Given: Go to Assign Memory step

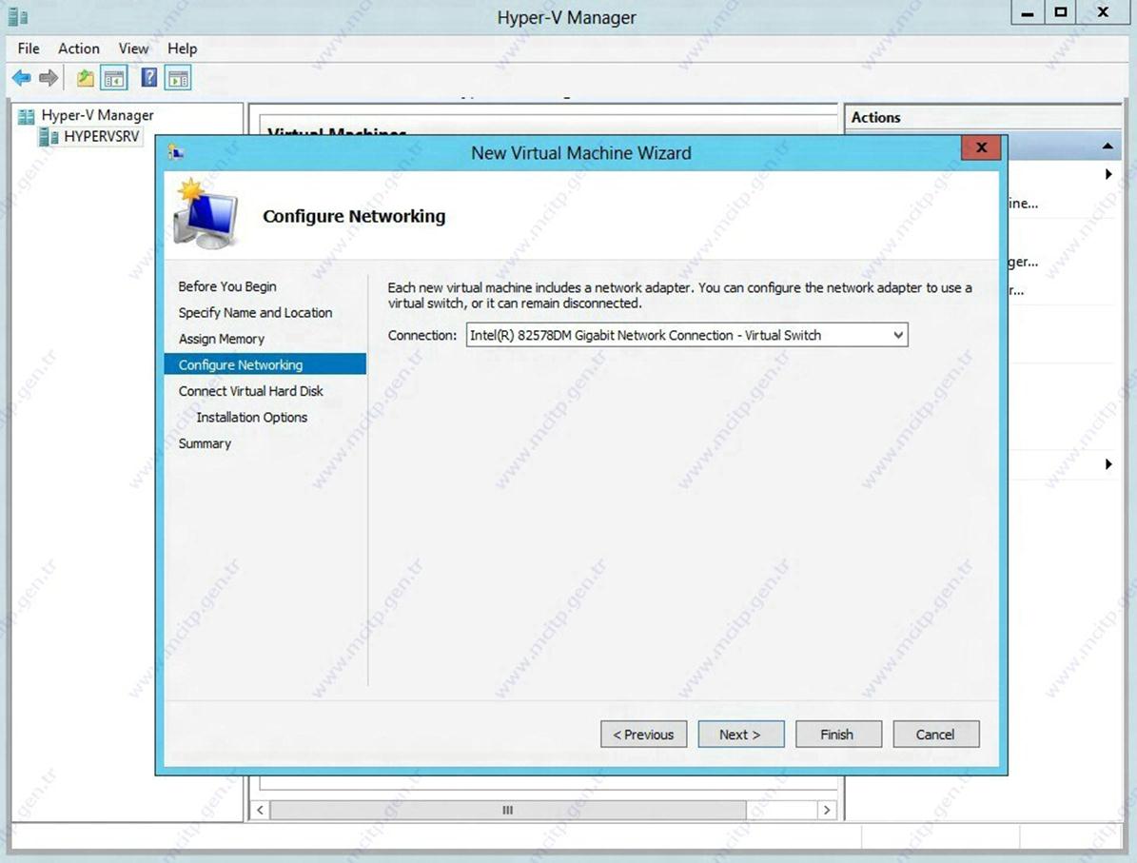Looking at the screenshot, I should [x=221, y=339].
